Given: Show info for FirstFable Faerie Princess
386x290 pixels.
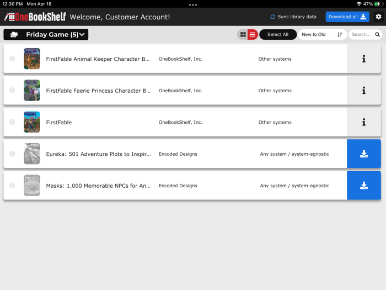Looking at the screenshot, I should tap(364, 90).
